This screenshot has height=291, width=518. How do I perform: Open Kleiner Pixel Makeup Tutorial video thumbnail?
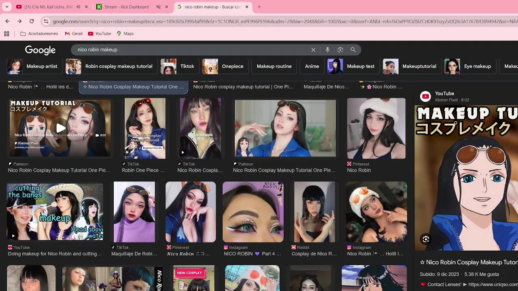pyautogui.click(x=60, y=128)
